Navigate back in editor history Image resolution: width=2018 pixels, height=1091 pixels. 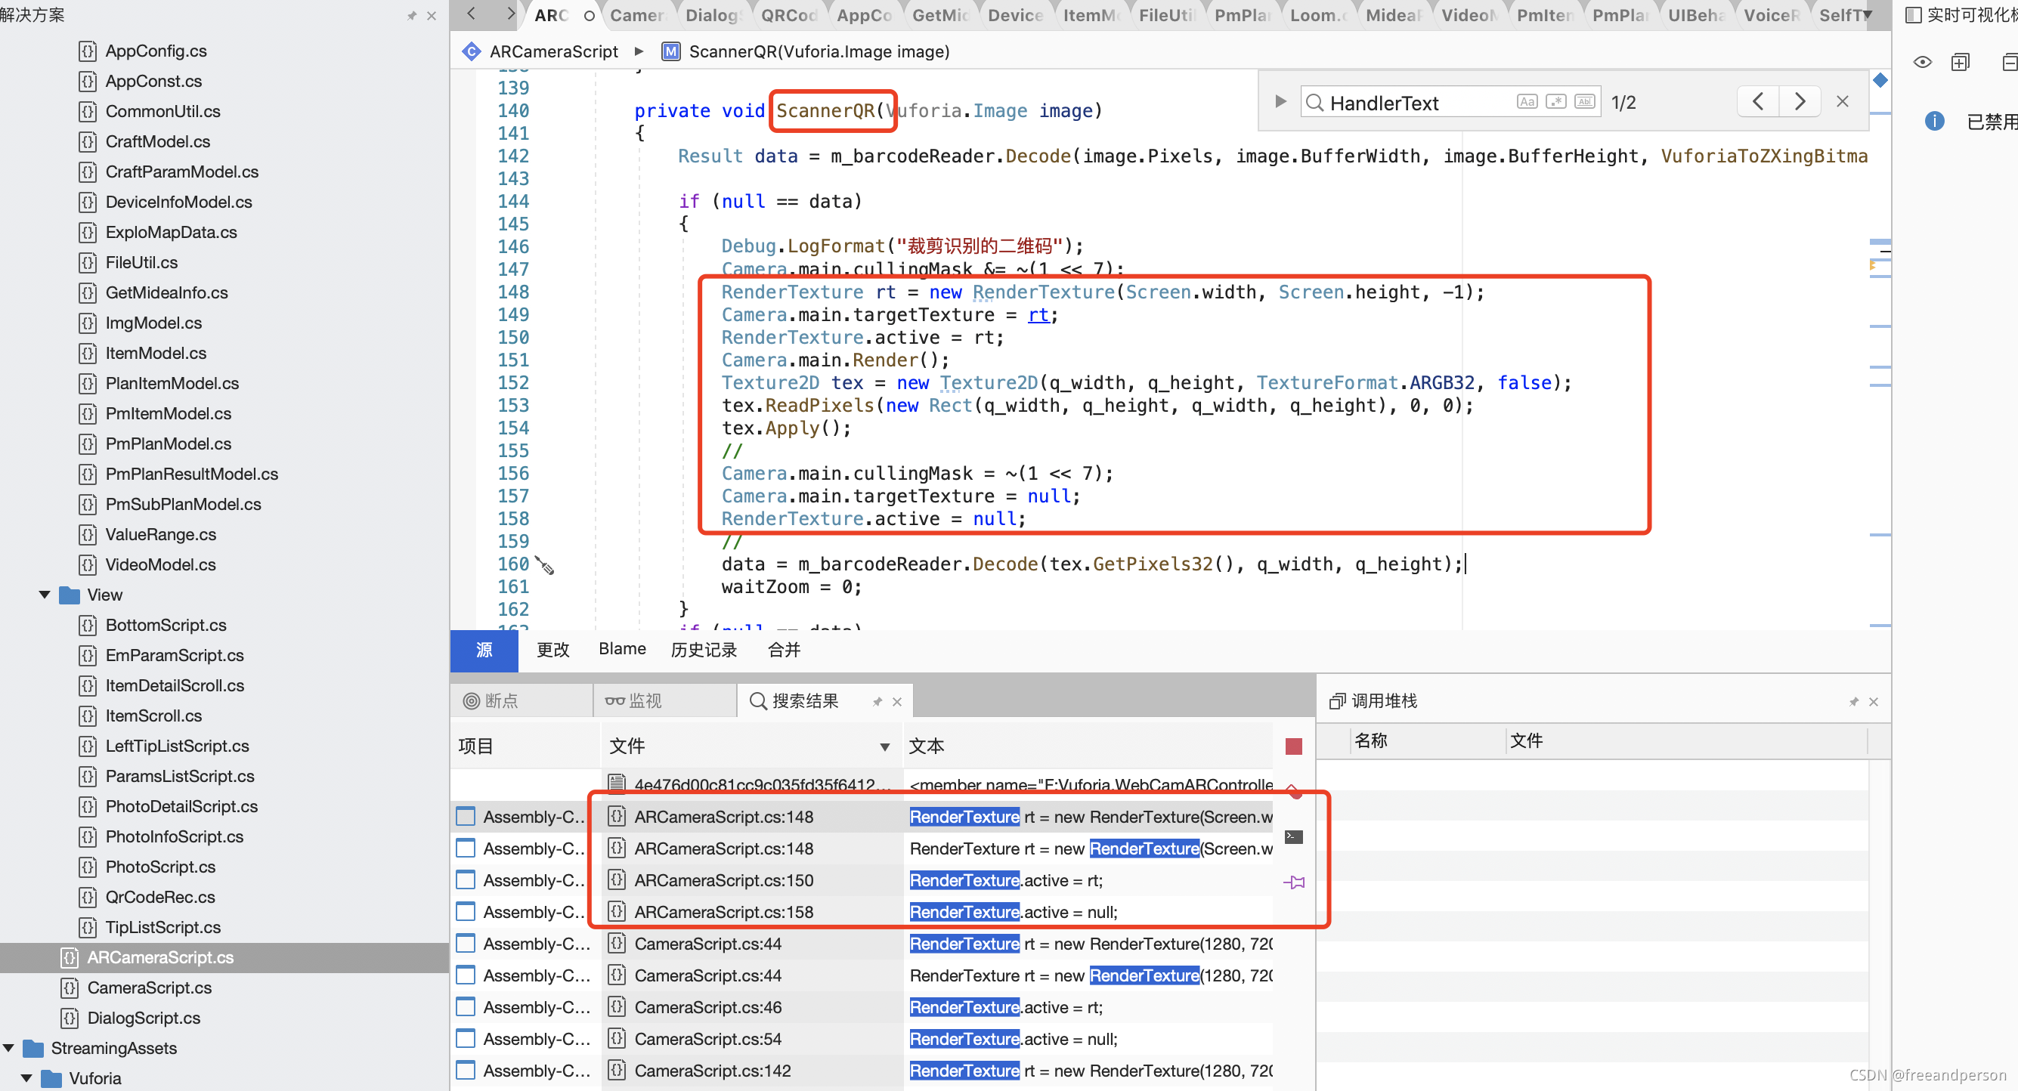[471, 14]
